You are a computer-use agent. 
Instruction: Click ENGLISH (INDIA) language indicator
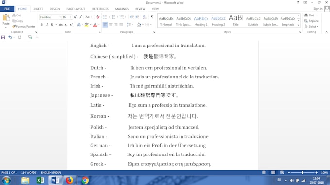pyautogui.click(x=51, y=173)
